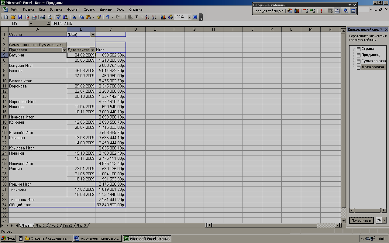Image resolution: width=389 pixels, height=243 pixels.
Task: Click the Format Painter brush icon
Action: point(99,17)
